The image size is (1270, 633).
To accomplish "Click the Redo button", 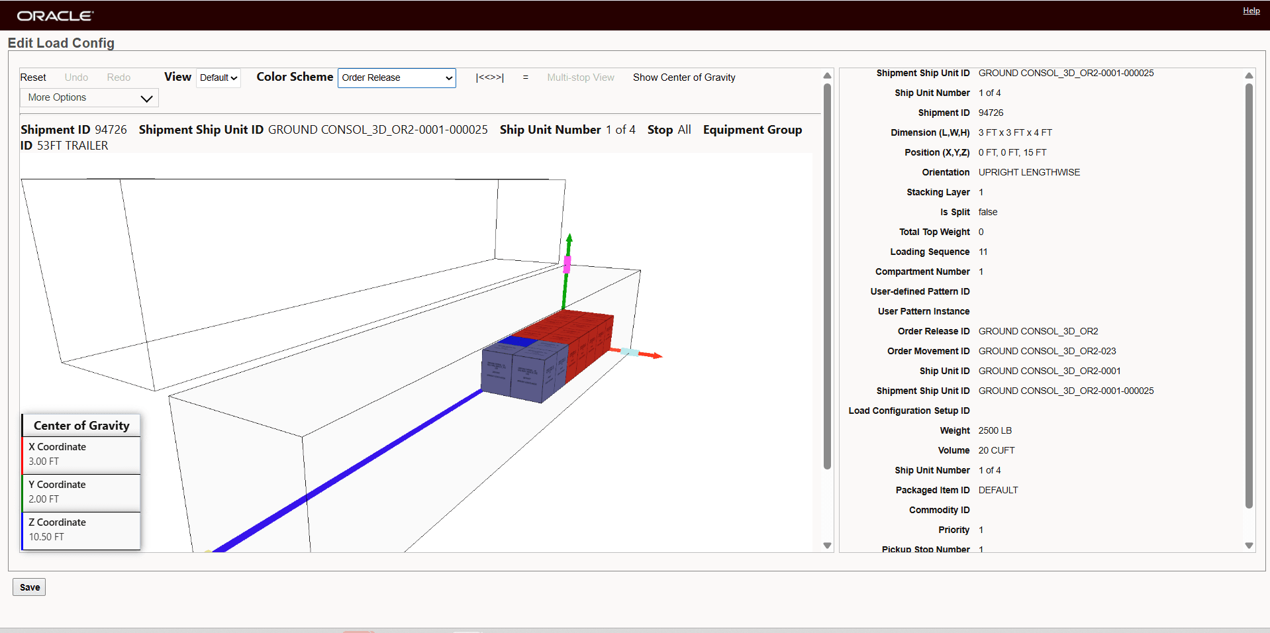I will 119,77.
